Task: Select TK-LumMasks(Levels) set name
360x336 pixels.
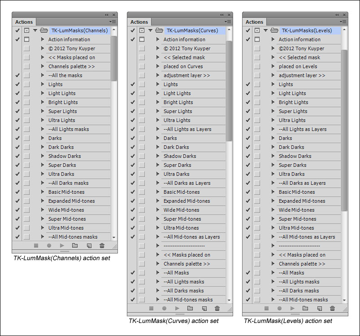Action: coord(307,31)
